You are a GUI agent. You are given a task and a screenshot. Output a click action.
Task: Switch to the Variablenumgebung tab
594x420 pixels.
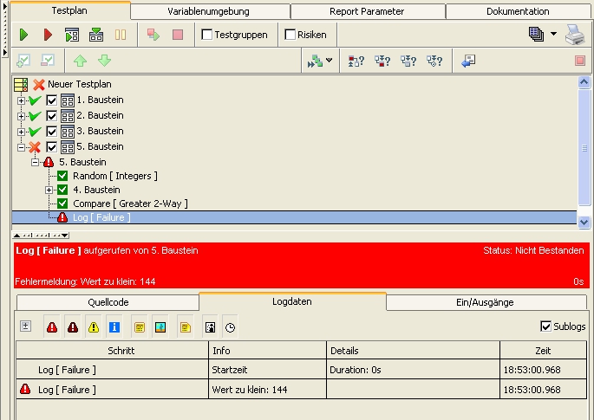209,11
